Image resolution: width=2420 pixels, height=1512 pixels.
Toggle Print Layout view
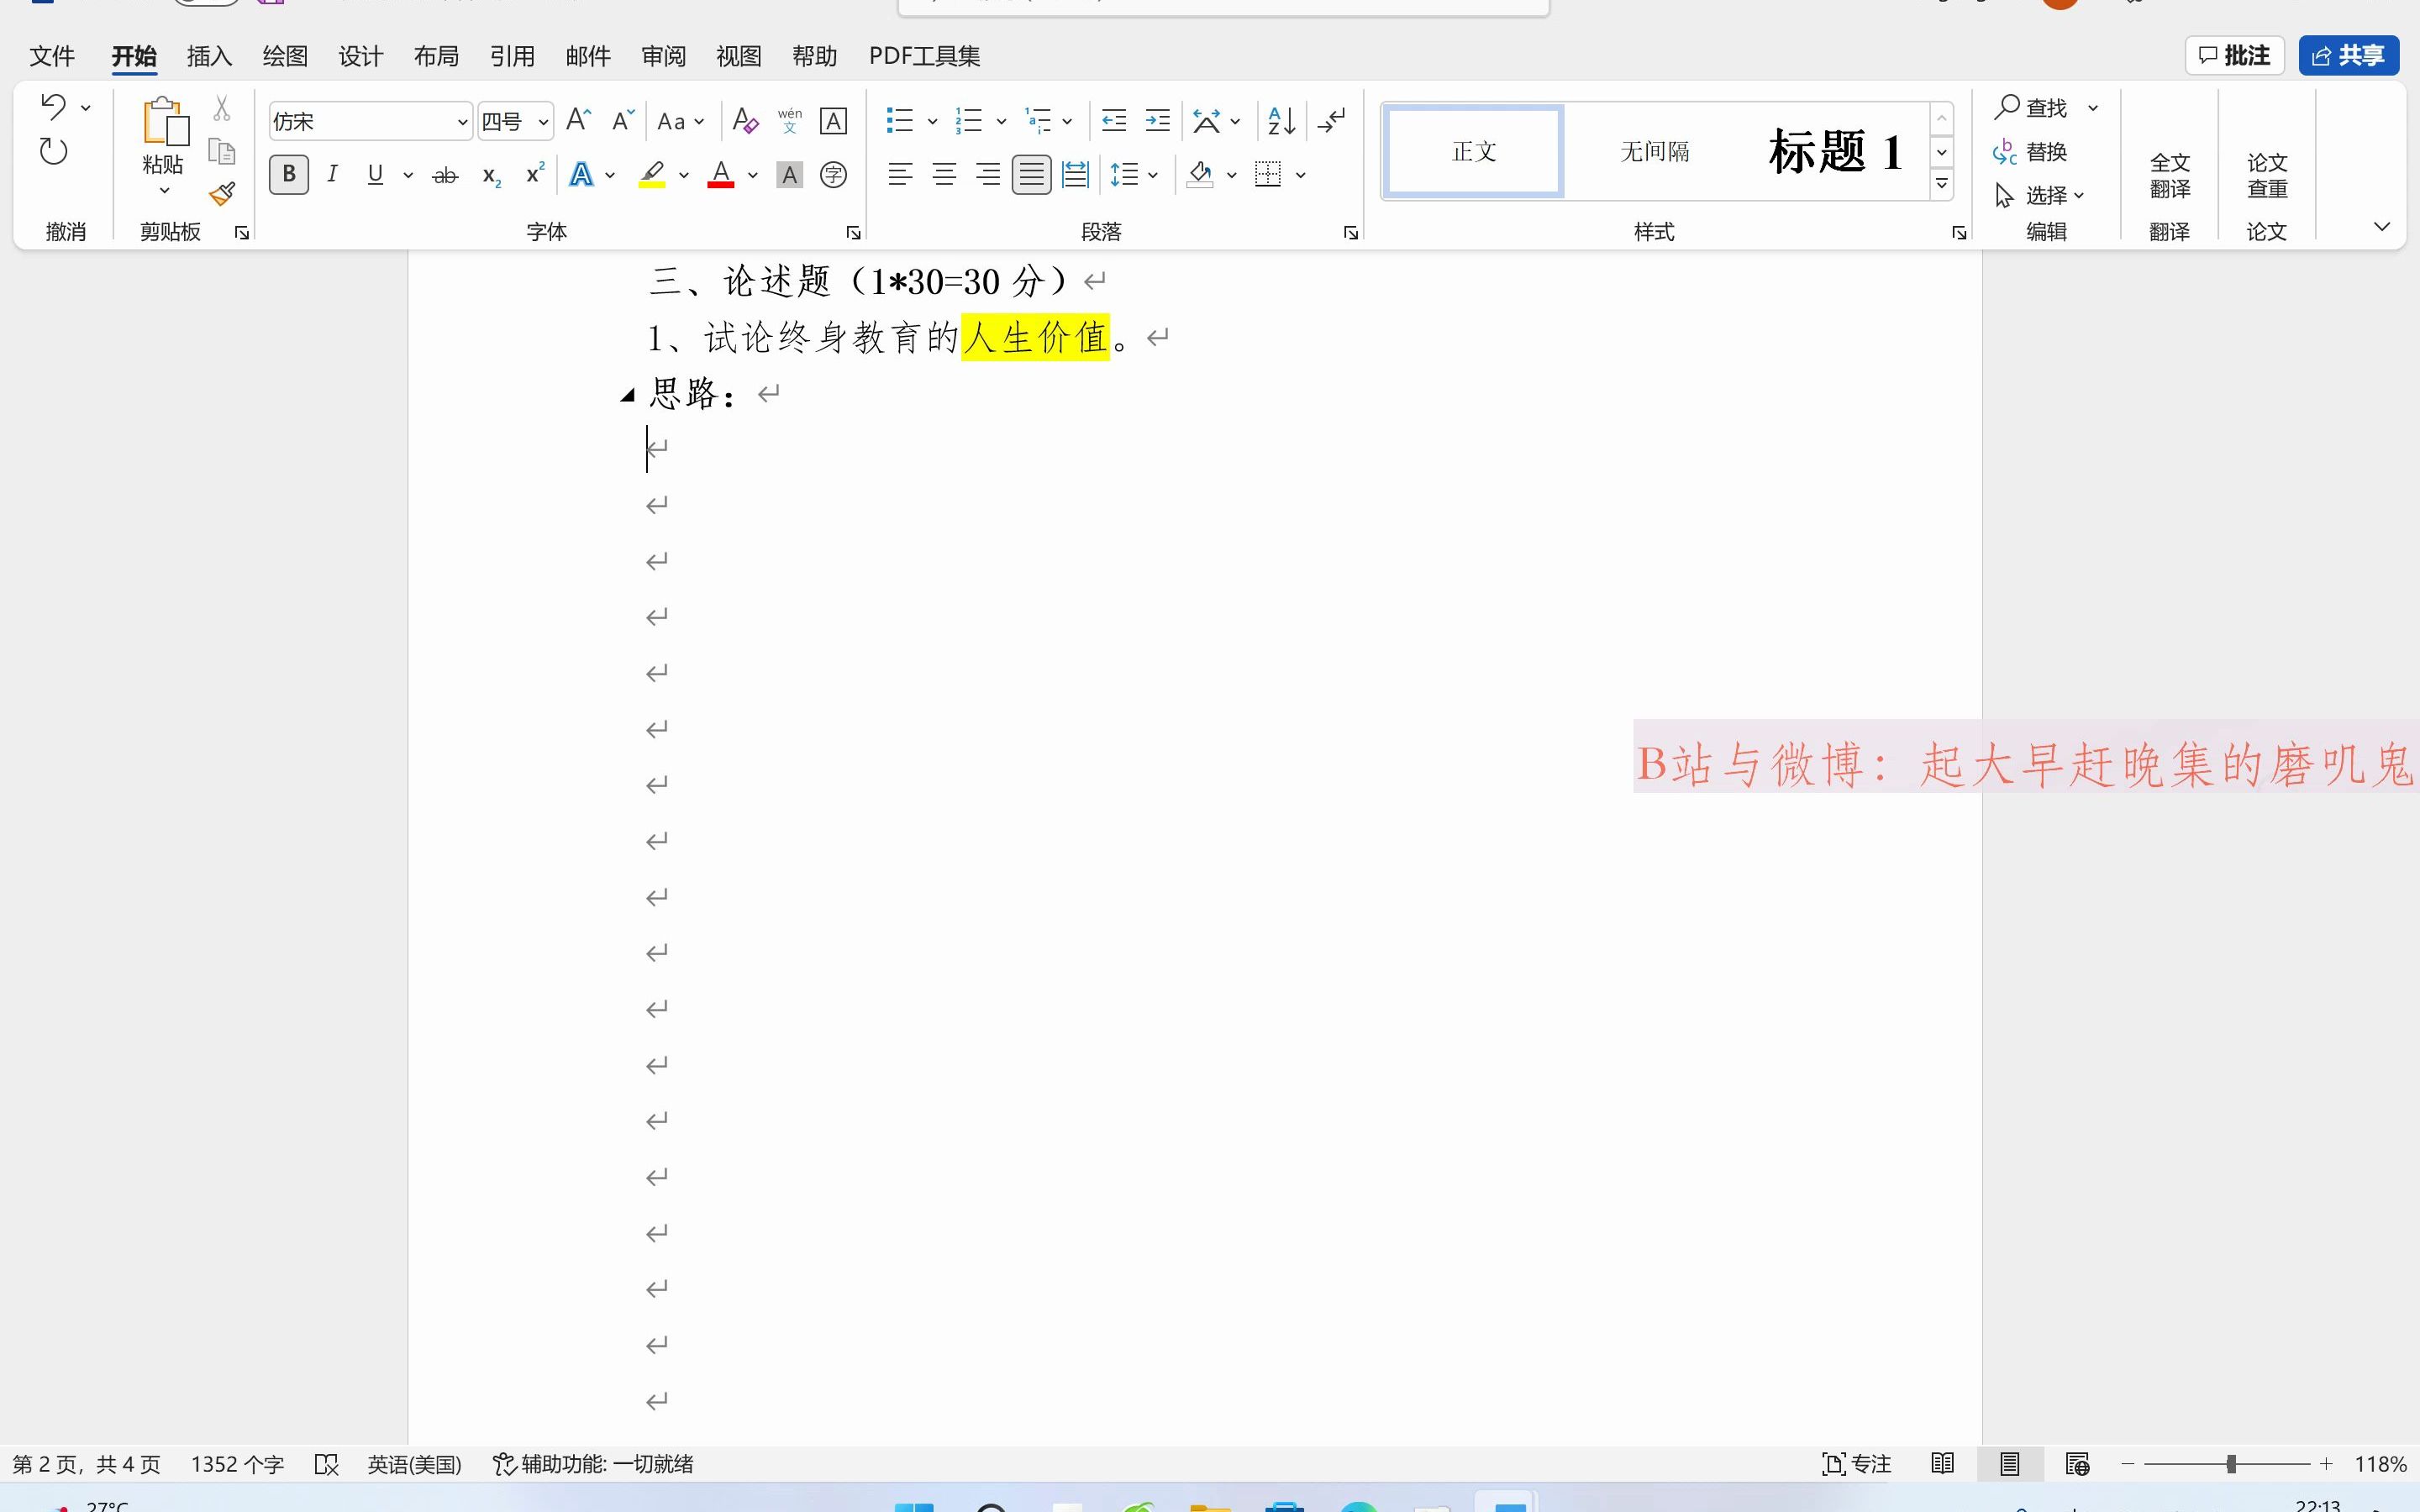[2010, 1464]
